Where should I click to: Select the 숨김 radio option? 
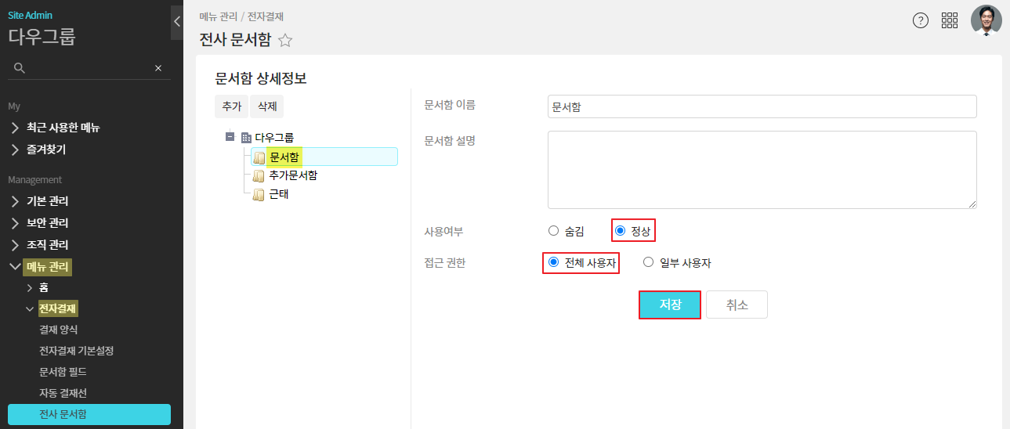click(554, 231)
